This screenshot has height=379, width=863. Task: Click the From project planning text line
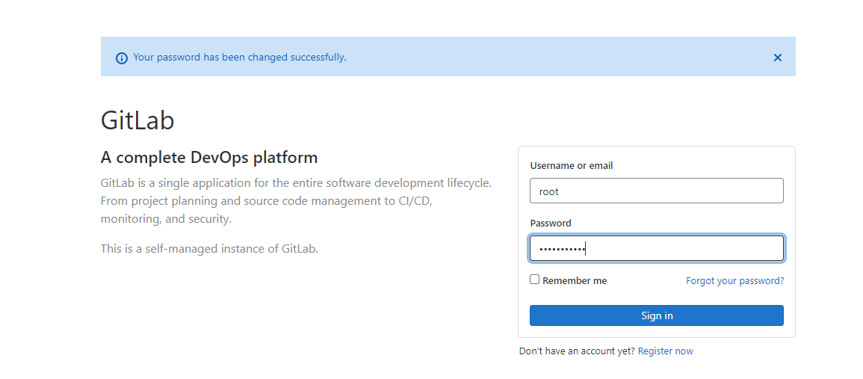click(x=267, y=201)
